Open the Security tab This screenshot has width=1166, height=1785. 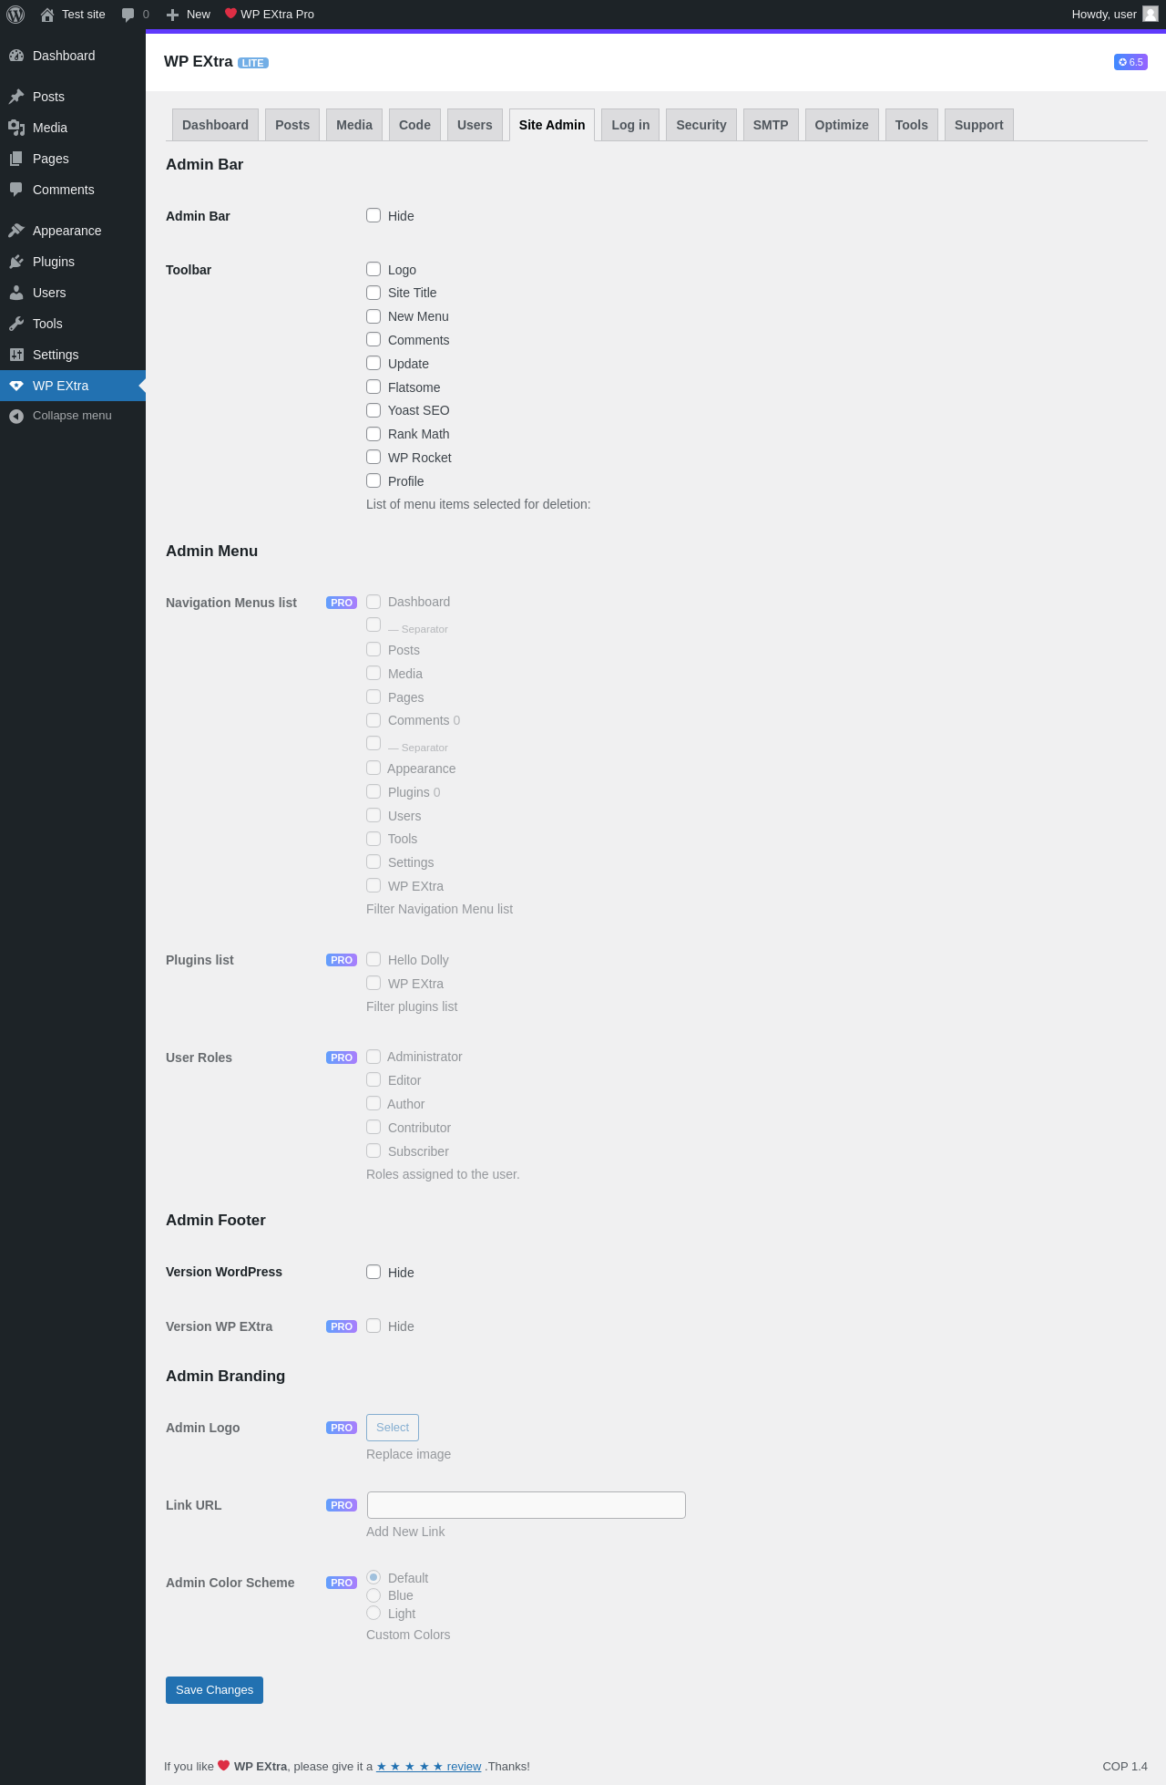pos(701,125)
